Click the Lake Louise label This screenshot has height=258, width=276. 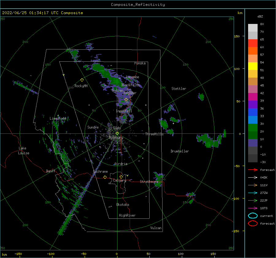24,151
